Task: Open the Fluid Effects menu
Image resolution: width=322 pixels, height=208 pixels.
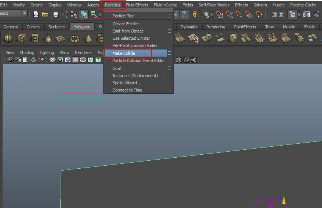Action: click(137, 5)
